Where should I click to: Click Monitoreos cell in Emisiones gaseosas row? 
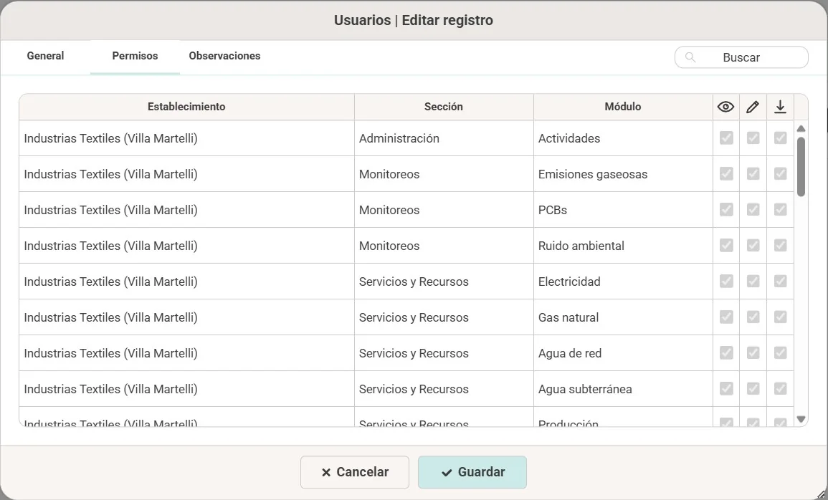[x=444, y=174]
